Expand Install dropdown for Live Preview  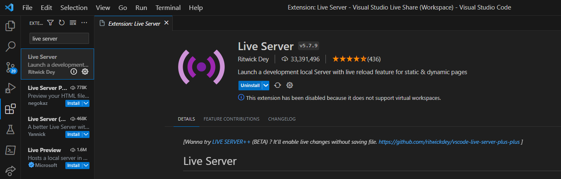(86, 165)
